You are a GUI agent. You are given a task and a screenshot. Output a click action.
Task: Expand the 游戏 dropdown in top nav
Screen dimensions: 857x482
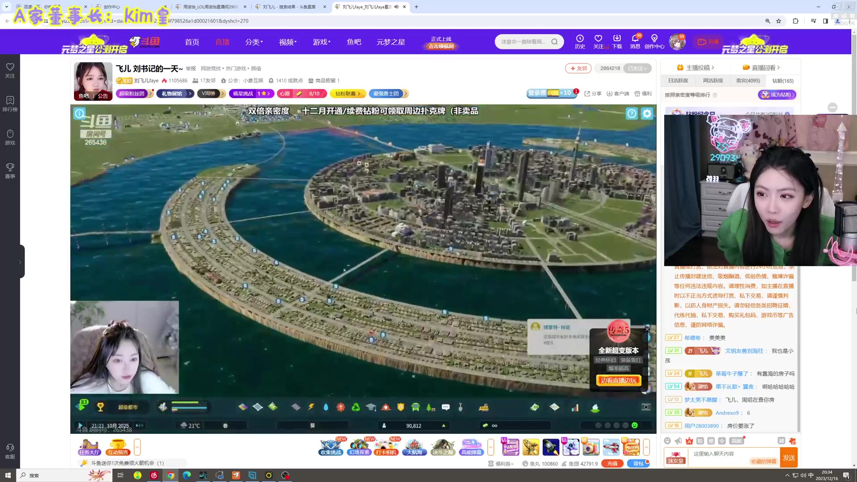pos(322,42)
